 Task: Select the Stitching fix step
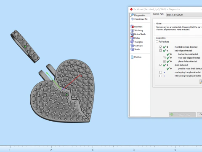click(x=137, y=30)
